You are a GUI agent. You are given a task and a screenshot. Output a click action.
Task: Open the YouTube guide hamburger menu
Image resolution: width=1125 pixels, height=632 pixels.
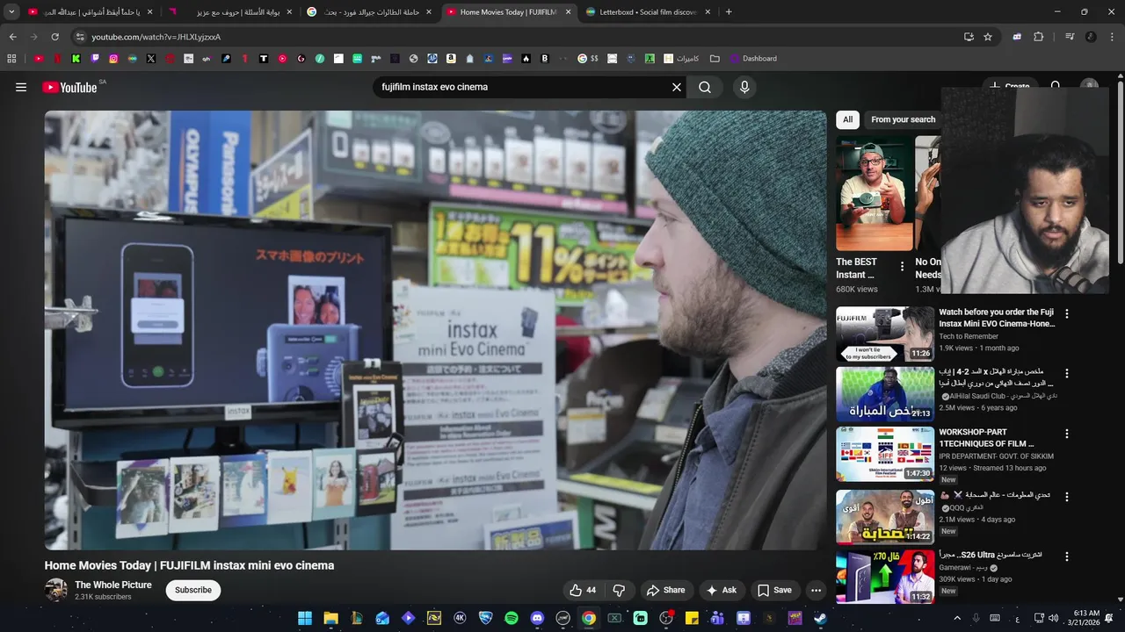(21, 87)
